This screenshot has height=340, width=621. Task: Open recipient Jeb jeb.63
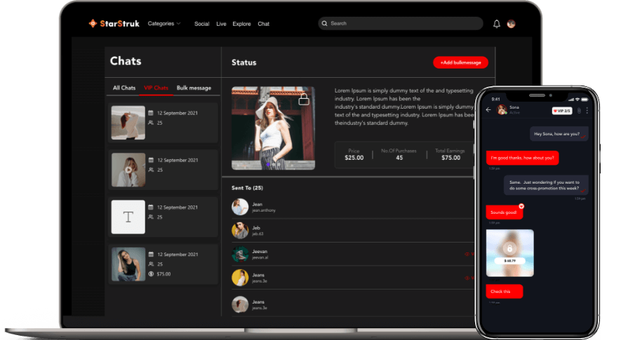pos(352,231)
